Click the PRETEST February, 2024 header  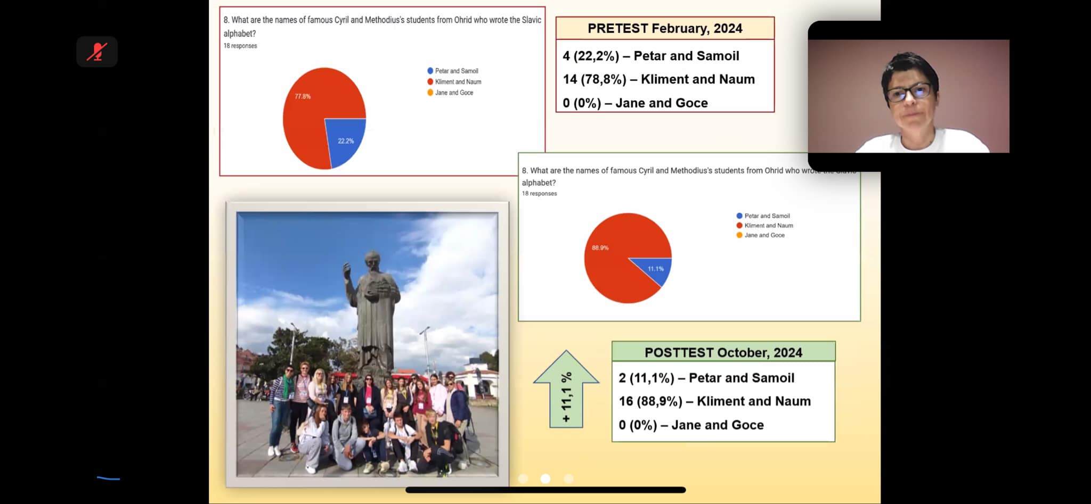tap(665, 29)
